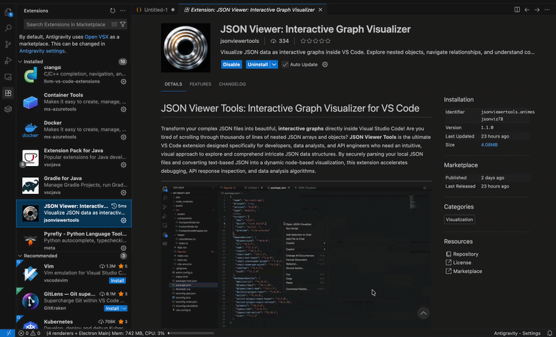Click the memory and CPU status entry
Screen dimensions: 556x337
click(x=106, y=333)
